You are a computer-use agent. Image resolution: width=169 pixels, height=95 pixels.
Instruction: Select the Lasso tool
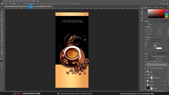click(2, 13)
